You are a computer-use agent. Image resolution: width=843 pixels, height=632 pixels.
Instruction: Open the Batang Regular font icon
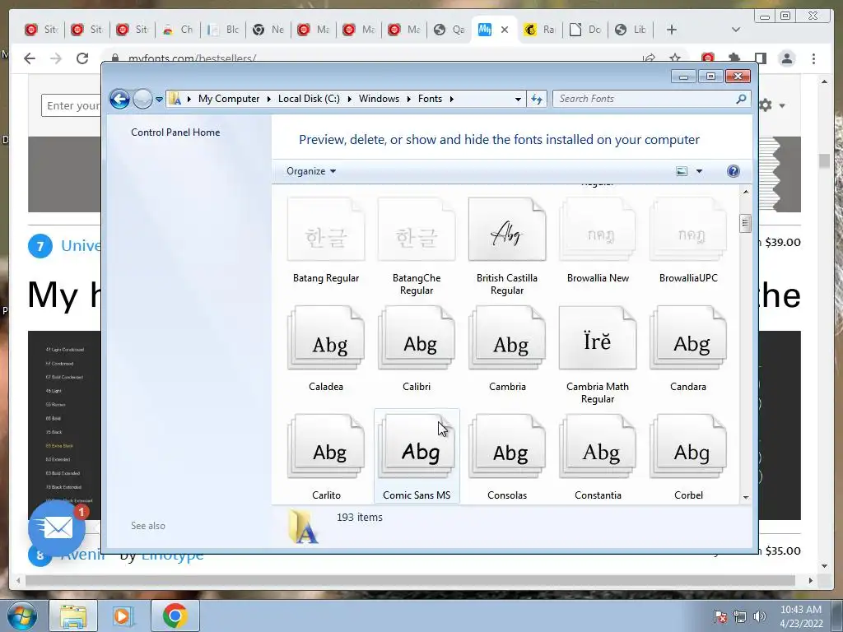(x=326, y=230)
